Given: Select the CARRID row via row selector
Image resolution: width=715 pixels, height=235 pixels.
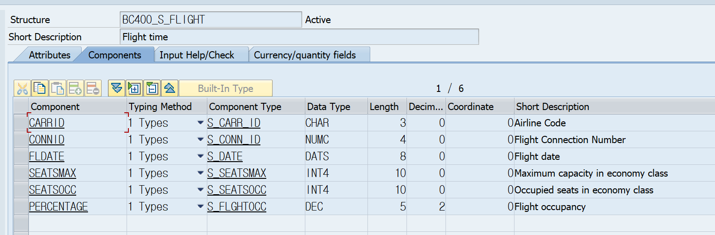Looking at the screenshot, I should tap(21, 123).
